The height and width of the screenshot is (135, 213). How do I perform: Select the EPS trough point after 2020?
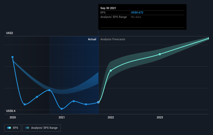[25, 104]
